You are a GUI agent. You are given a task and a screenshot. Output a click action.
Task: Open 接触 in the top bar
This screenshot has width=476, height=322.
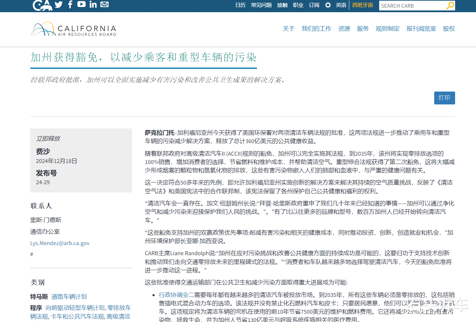coord(282,5)
